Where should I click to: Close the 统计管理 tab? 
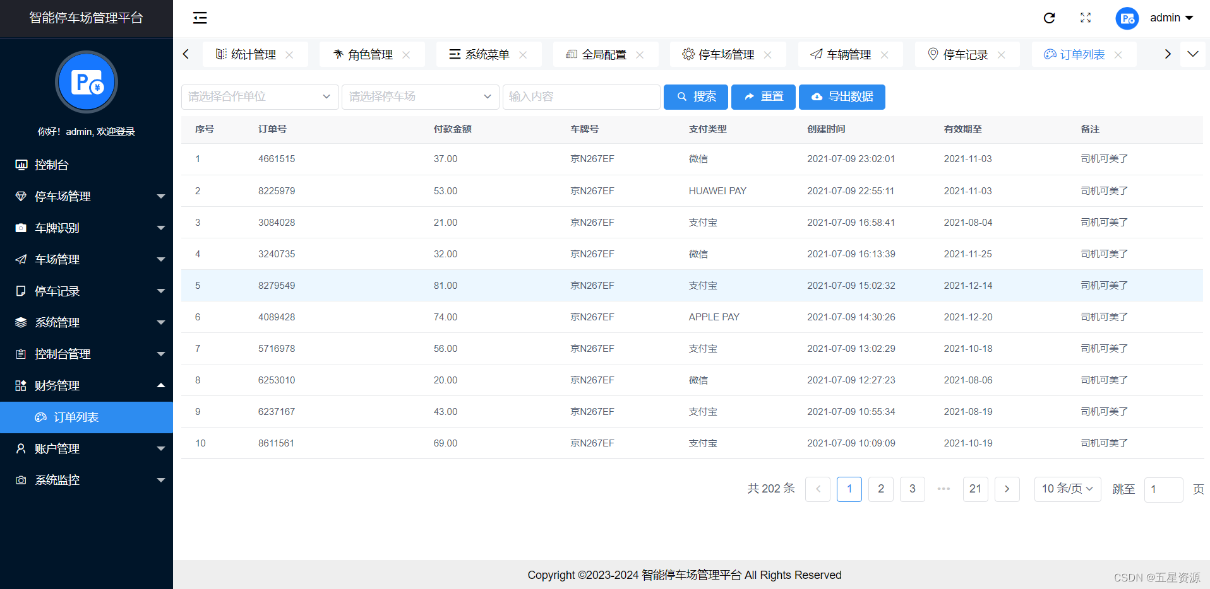pos(289,55)
